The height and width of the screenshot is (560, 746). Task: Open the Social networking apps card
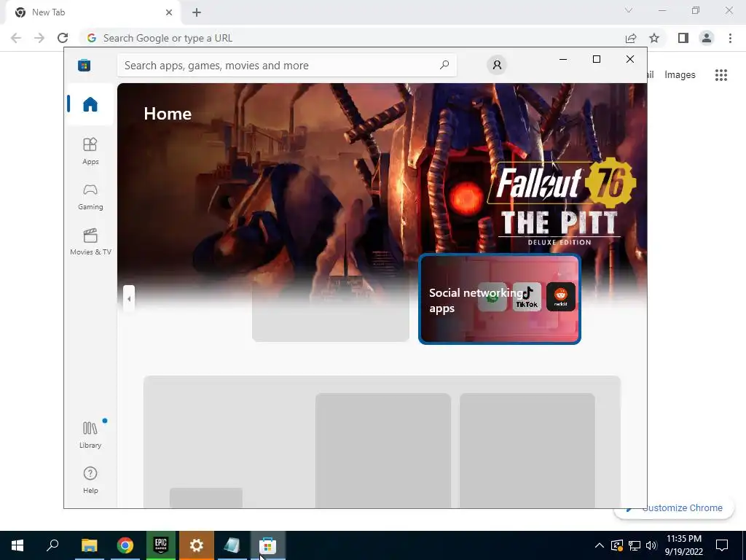click(500, 299)
